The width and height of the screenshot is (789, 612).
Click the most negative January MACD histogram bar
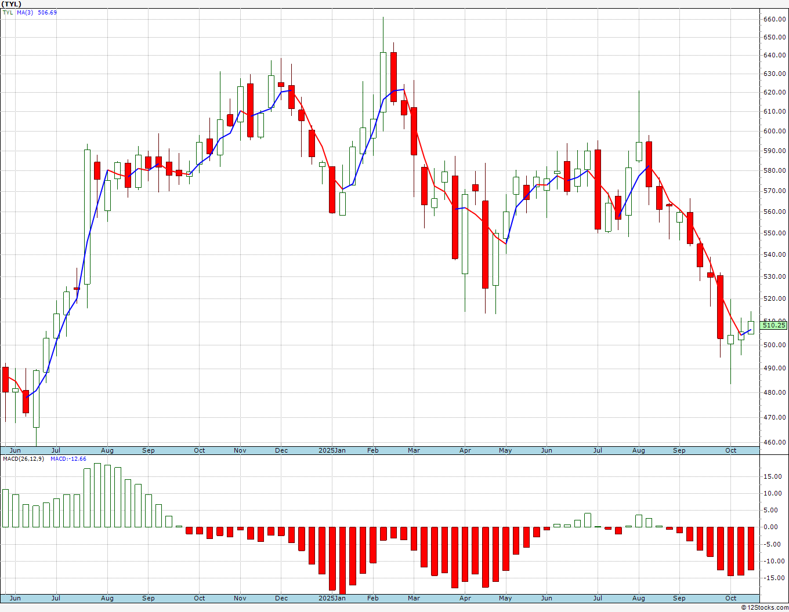coord(342,560)
